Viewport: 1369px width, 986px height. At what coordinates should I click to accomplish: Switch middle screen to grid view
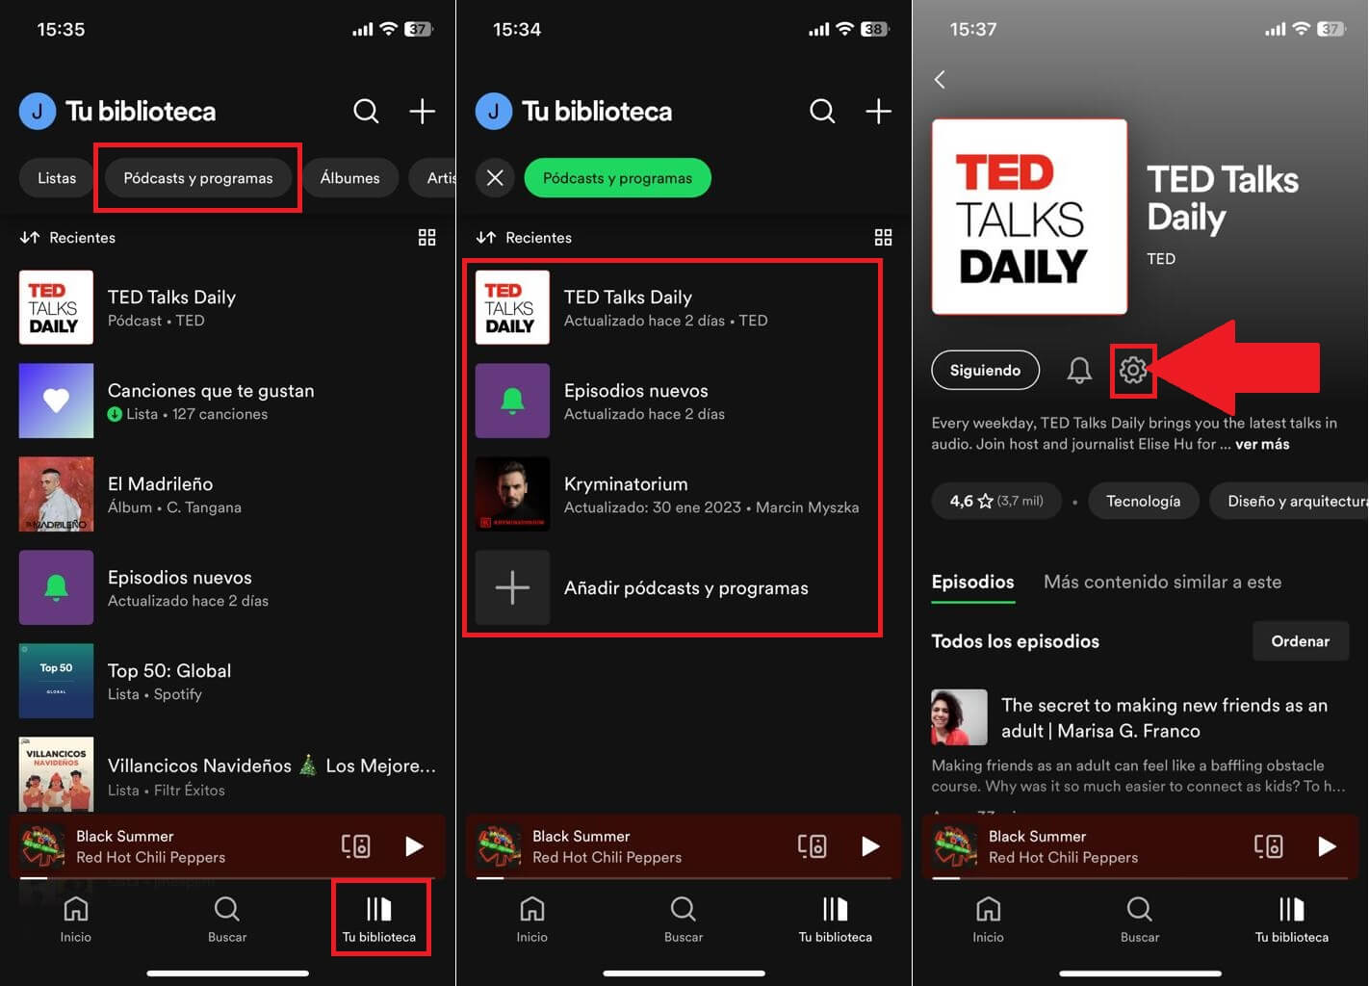pos(884,238)
